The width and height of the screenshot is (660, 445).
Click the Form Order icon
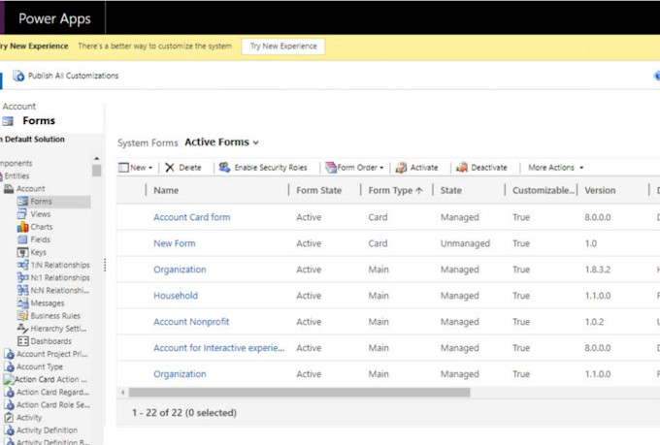(331, 168)
